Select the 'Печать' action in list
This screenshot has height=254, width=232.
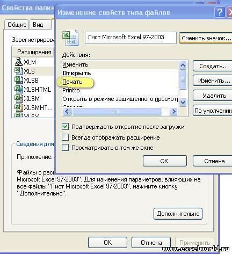point(120,82)
